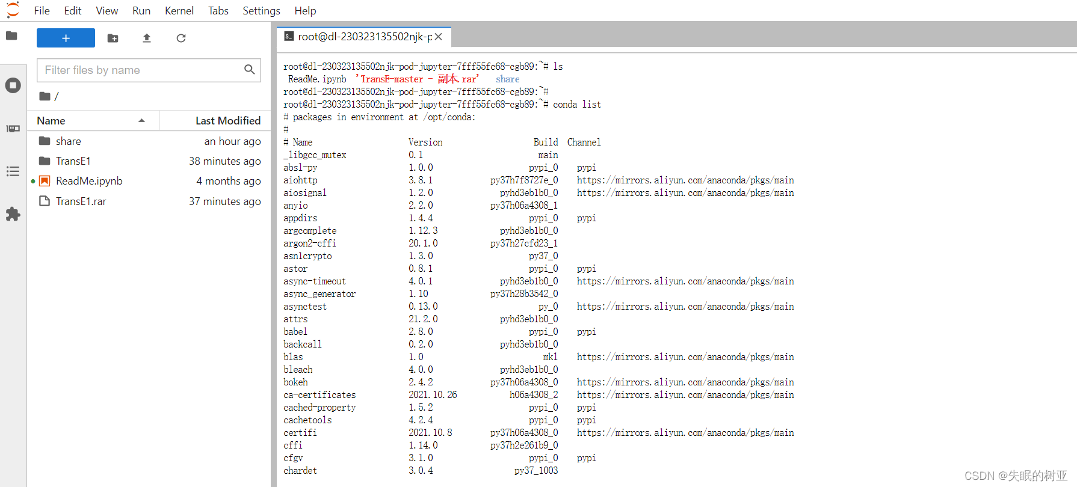
Task: Click 'ReadMe.ipynb' in terminal ls output
Action: click(x=317, y=79)
